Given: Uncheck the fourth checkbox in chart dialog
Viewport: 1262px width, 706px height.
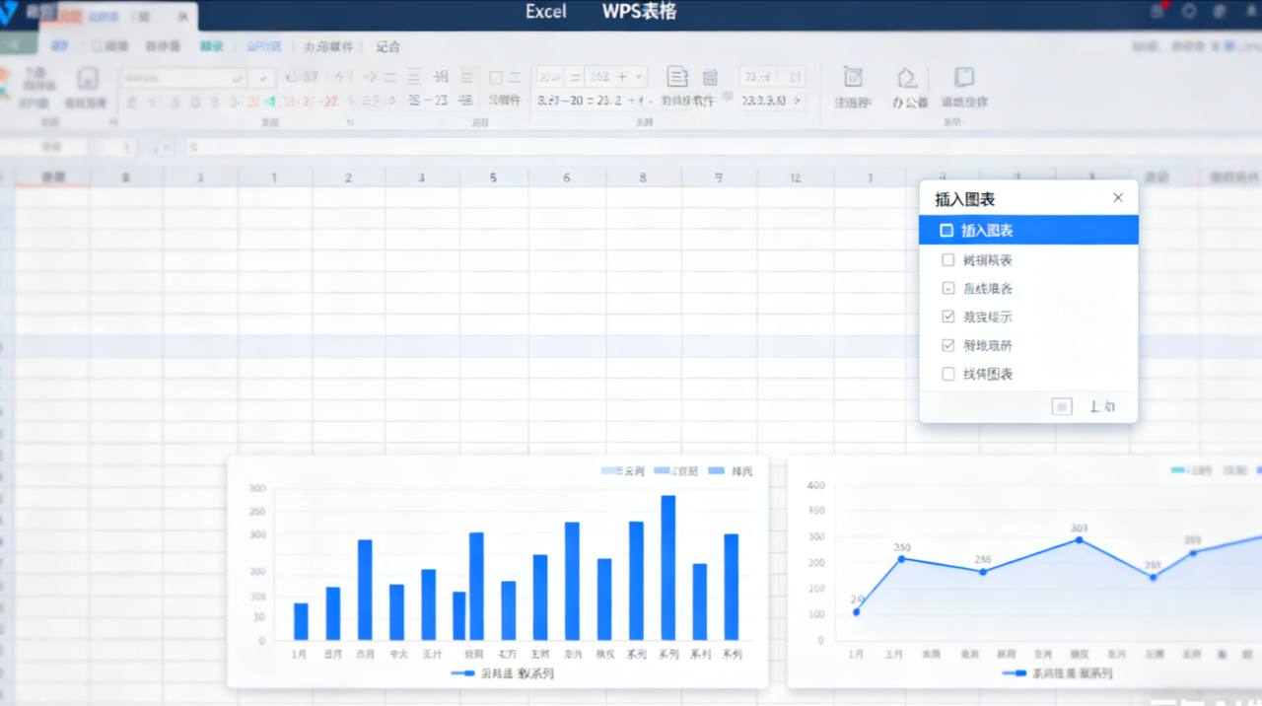Looking at the screenshot, I should tap(948, 317).
